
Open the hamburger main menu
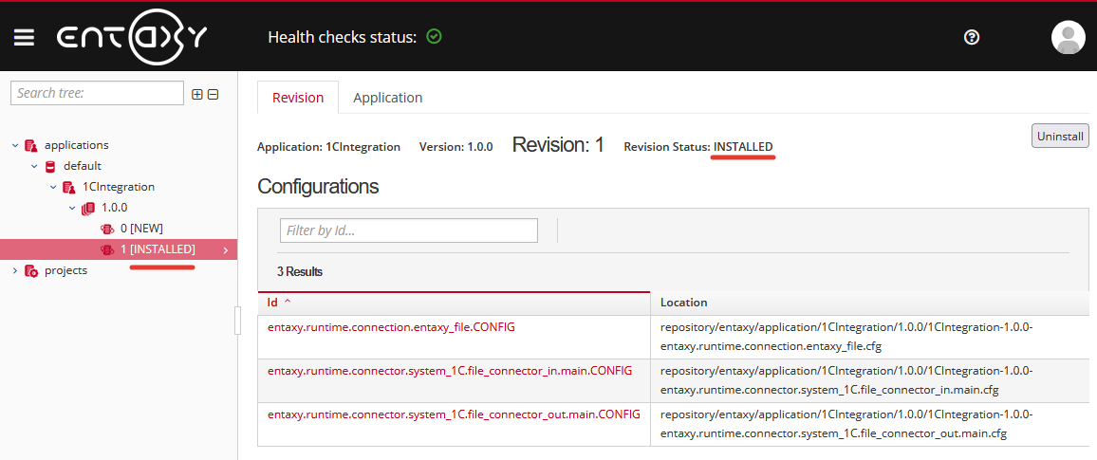tap(24, 37)
